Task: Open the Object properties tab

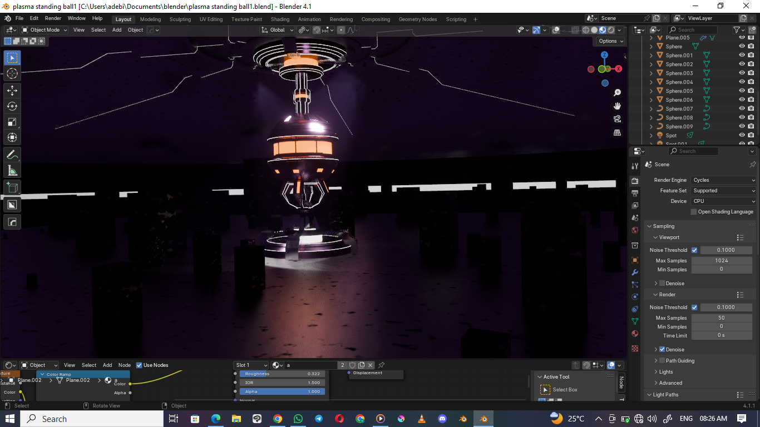Action: tap(635, 260)
